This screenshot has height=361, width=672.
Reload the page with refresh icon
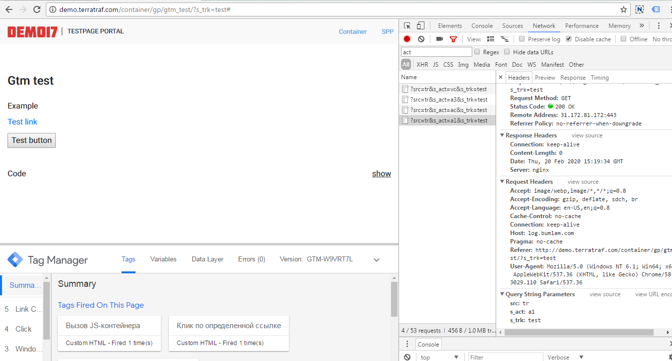click(x=36, y=9)
